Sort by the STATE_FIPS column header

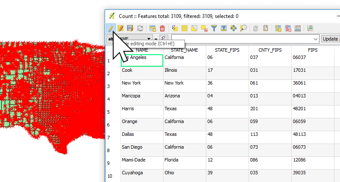pos(227,50)
